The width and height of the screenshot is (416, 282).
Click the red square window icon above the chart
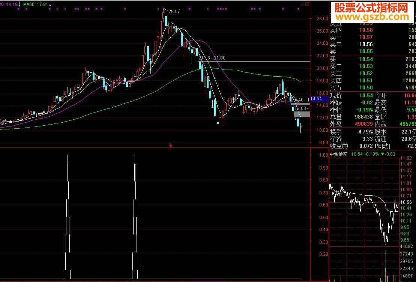pos(307,4)
